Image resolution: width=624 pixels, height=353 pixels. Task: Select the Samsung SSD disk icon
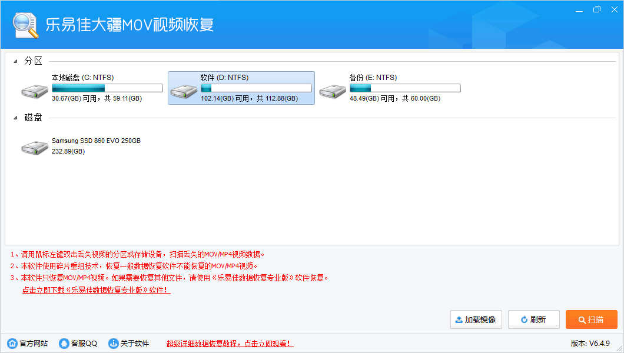tap(35, 148)
